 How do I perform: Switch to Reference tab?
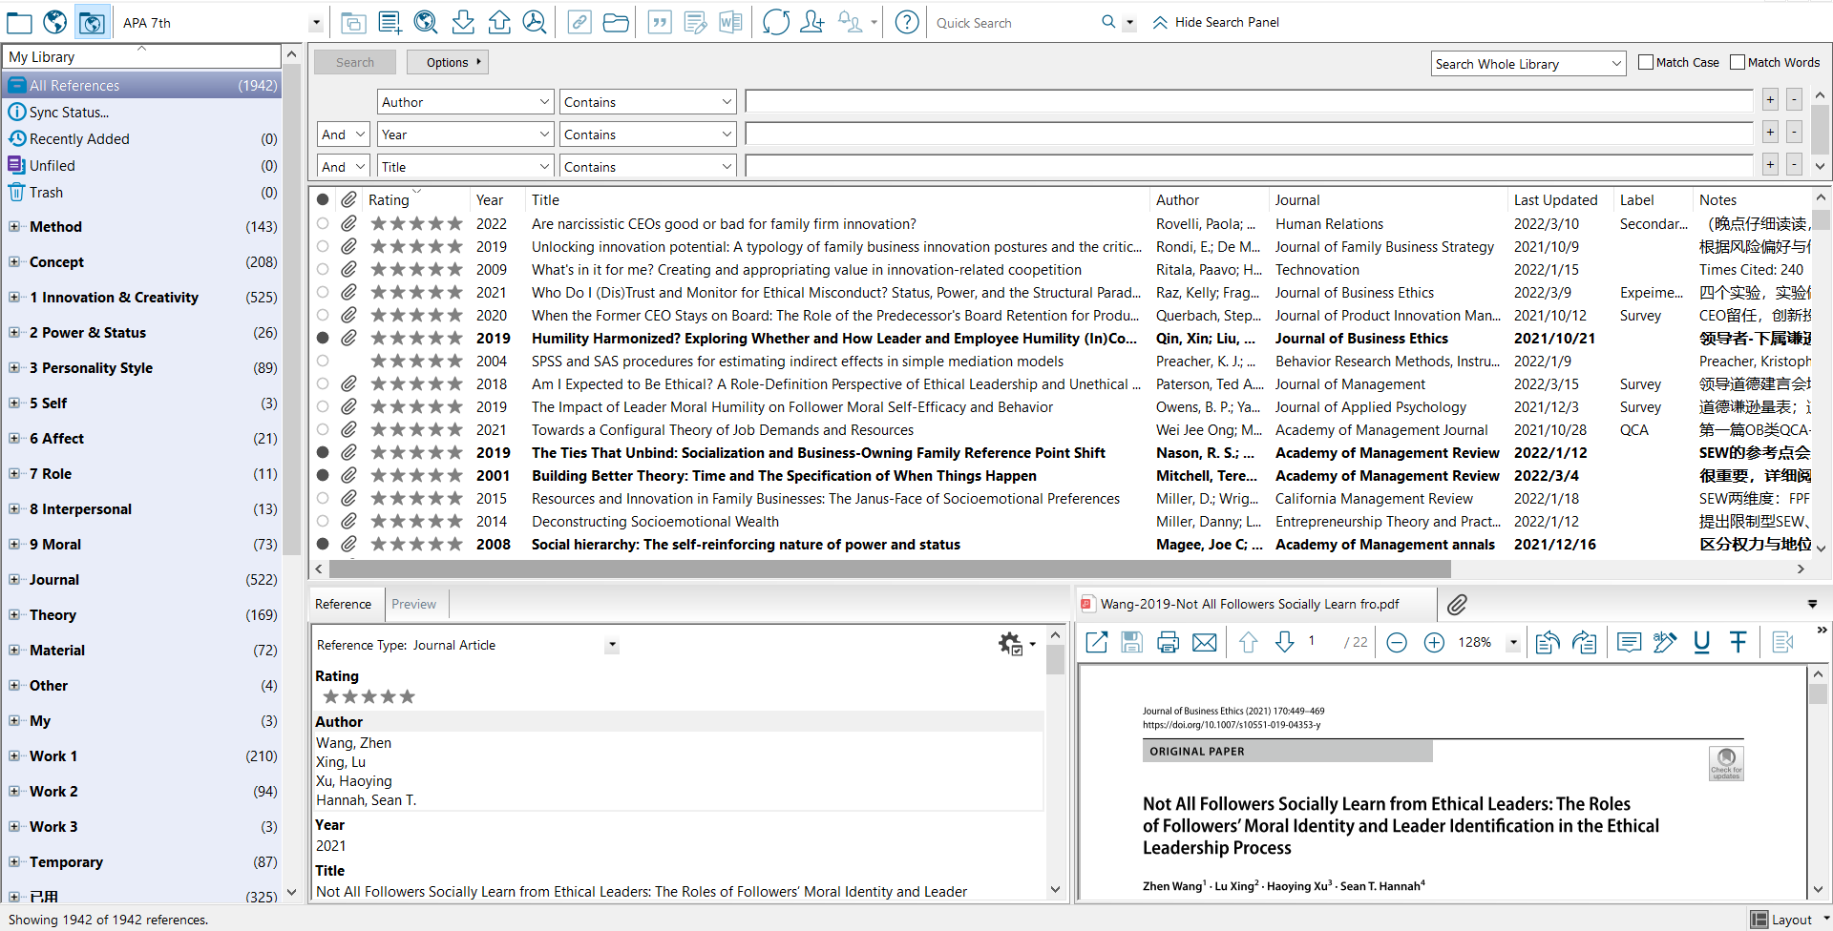343,604
